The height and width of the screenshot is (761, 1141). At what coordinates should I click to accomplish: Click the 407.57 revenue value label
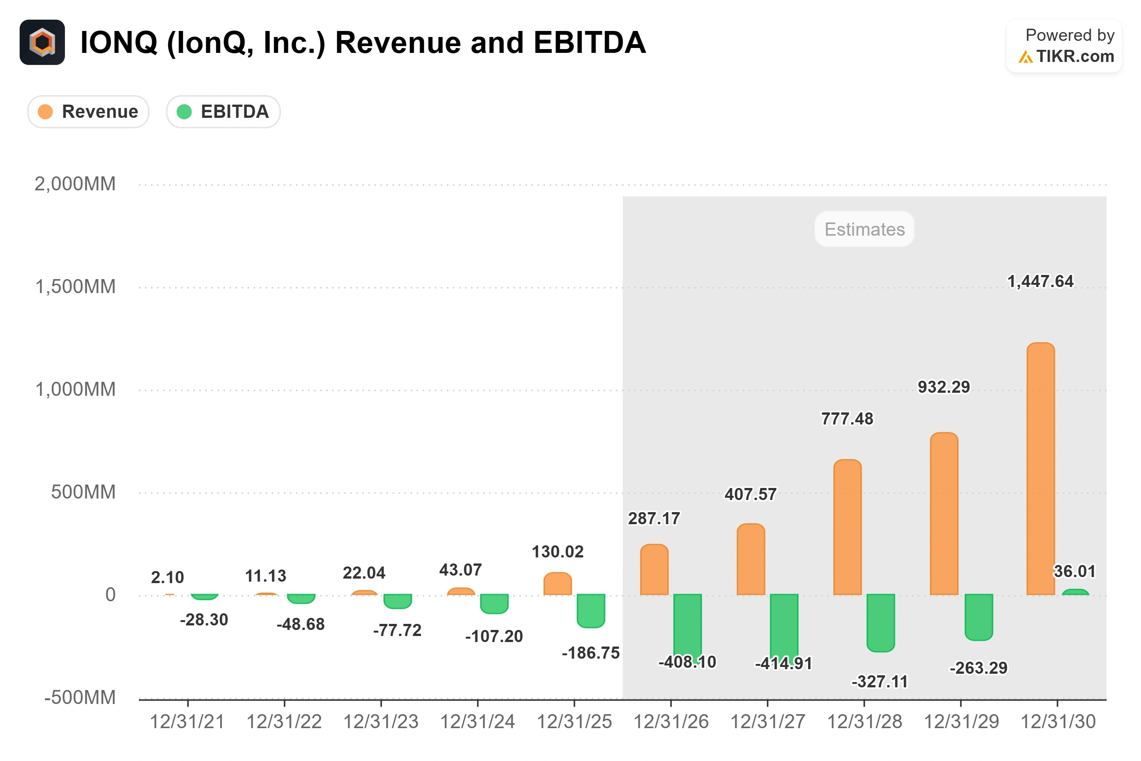coord(751,494)
